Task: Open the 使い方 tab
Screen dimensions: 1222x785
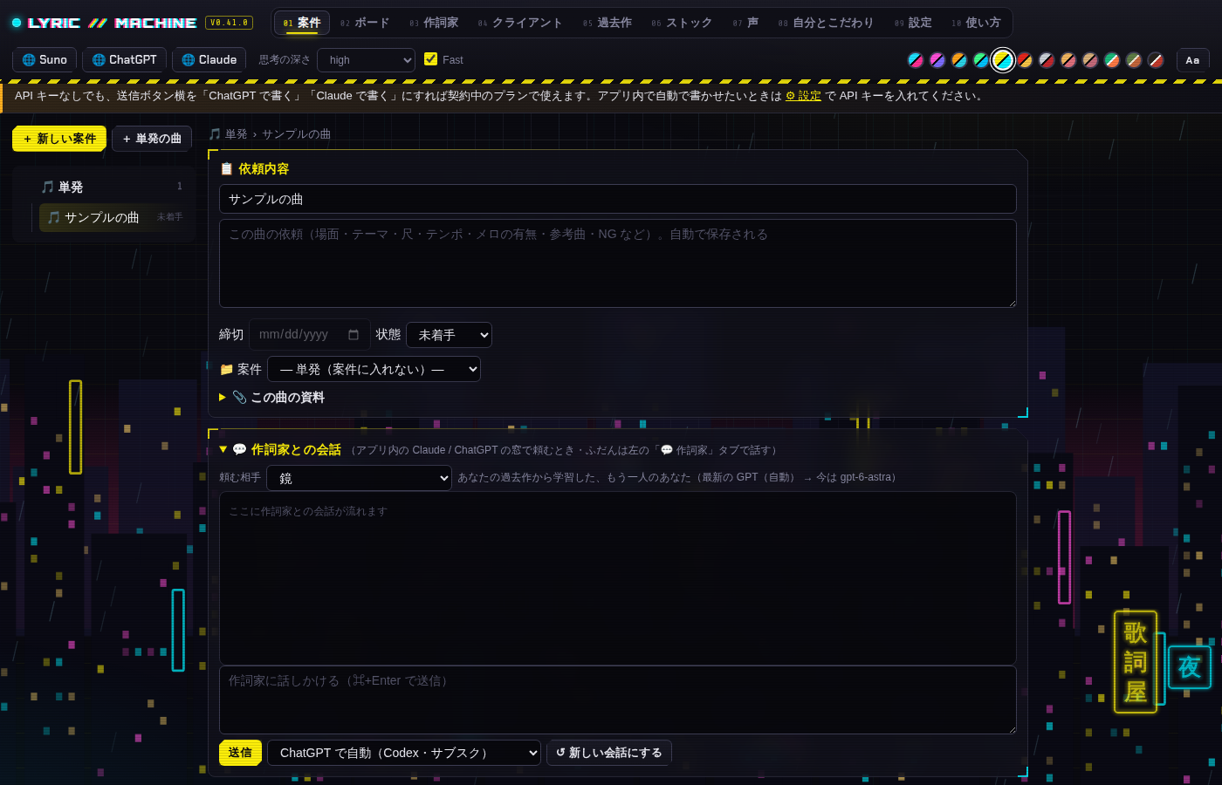Action: (976, 23)
